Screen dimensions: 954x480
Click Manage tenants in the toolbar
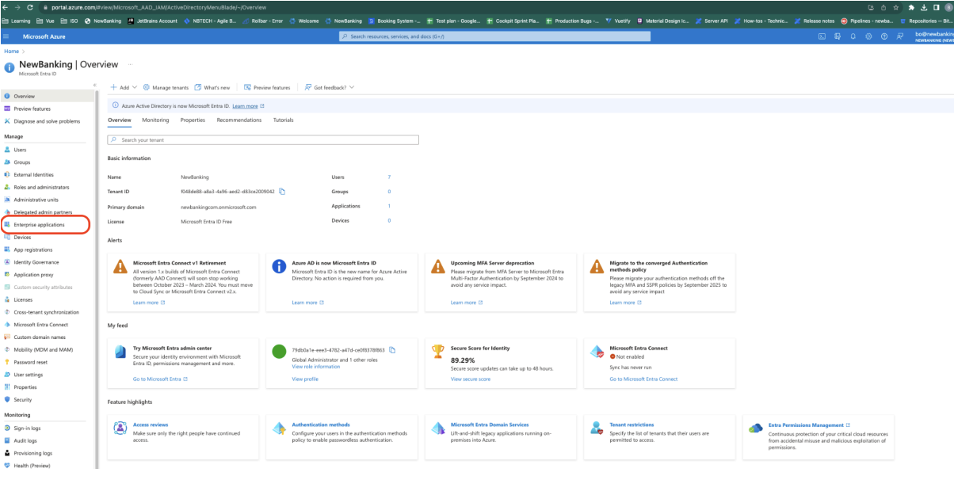[x=166, y=87]
